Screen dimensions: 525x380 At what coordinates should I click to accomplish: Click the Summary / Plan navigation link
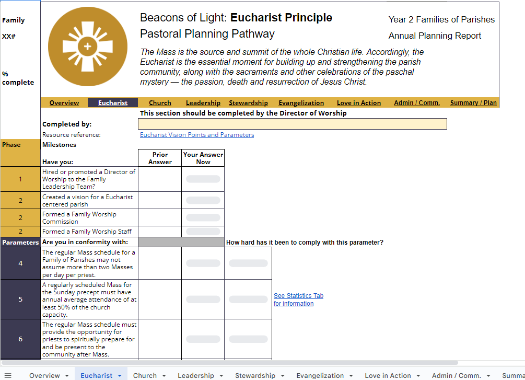(473, 103)
